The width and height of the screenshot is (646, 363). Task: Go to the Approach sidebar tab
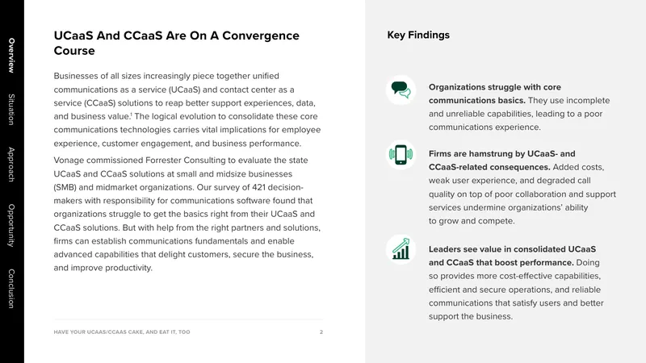tap(11, 165)
